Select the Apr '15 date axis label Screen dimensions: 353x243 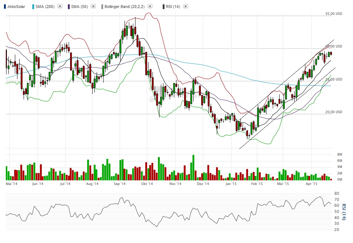311,184
